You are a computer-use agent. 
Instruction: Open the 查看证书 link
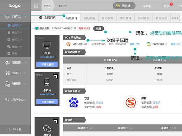pyautogui.click(x=134, y=44)
